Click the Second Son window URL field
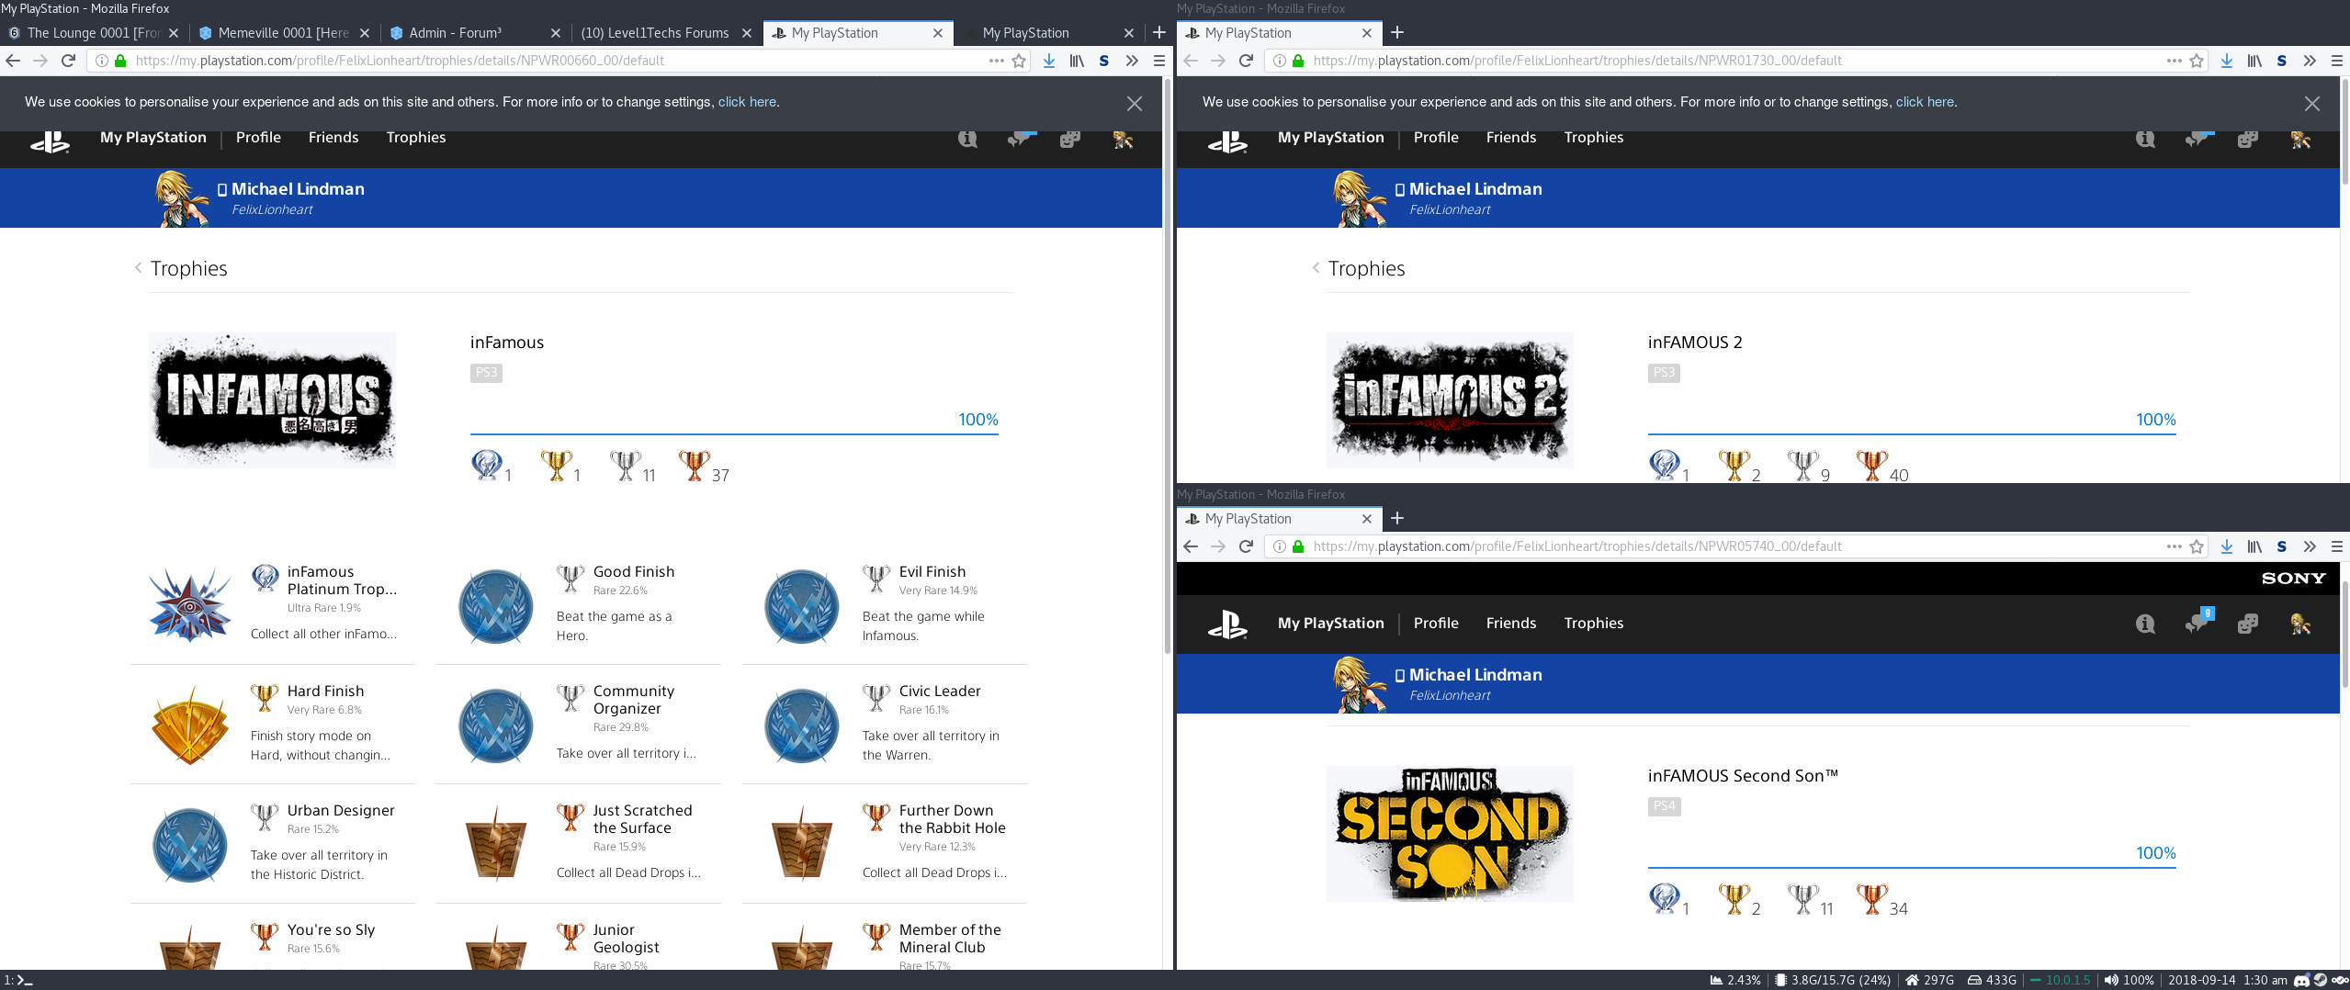 [x=1736, y=546]
